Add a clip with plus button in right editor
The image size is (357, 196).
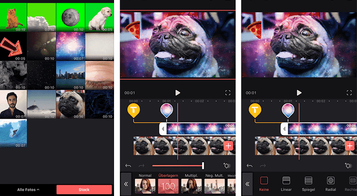[x=350, y=146]
